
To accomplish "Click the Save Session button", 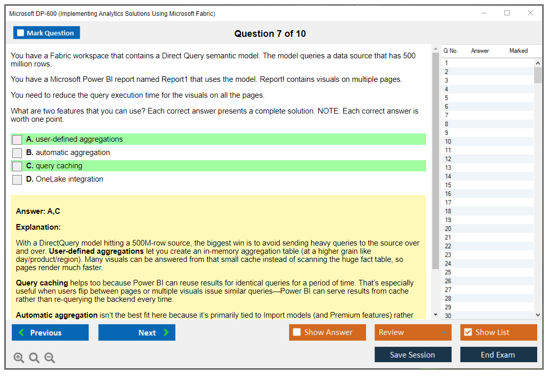I will (x=413, y=354).
